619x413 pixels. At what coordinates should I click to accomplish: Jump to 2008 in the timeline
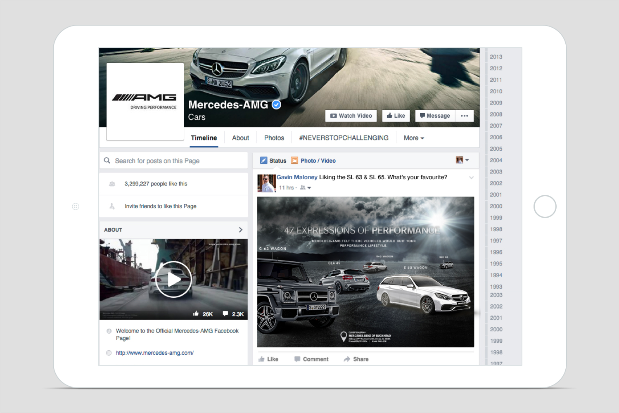(496, 114)
